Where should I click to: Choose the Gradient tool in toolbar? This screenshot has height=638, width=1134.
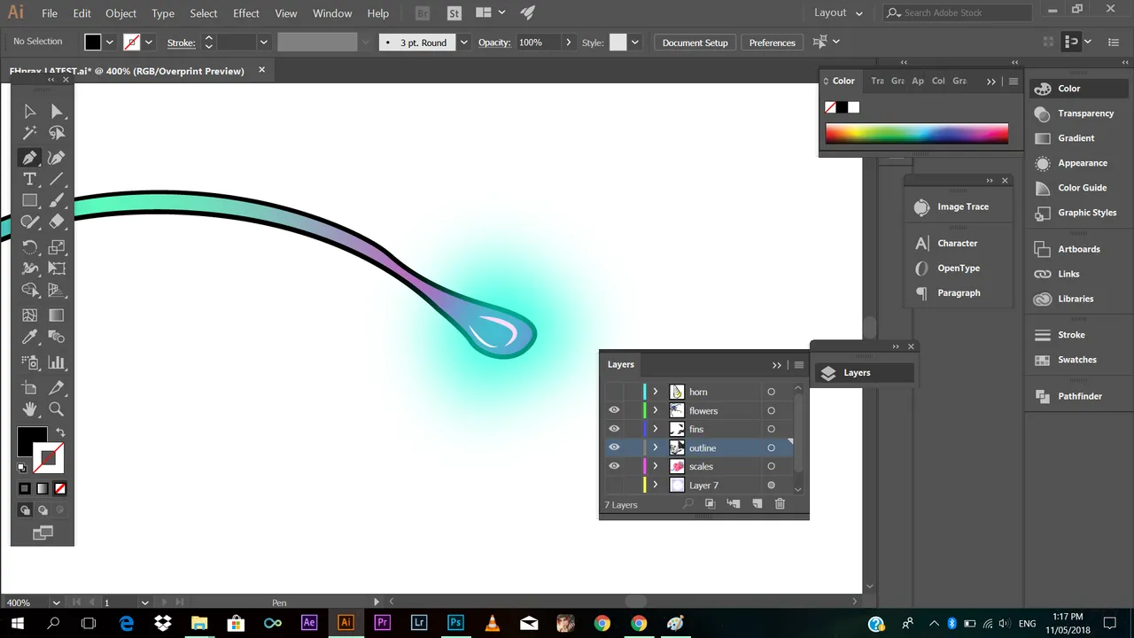point(57,315)
